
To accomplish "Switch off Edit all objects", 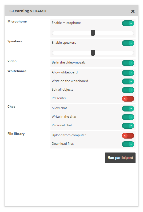I will (128, 90).
